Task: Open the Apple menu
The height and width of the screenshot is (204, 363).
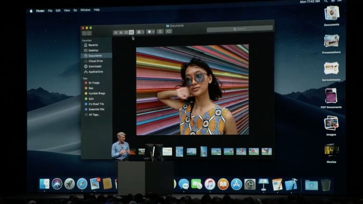Action: coord(31,11)
